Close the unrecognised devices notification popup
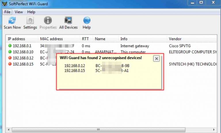 click(x=156, y=58)
